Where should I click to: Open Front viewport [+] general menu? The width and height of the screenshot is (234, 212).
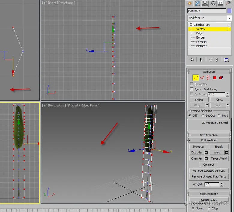pos(45,3)
